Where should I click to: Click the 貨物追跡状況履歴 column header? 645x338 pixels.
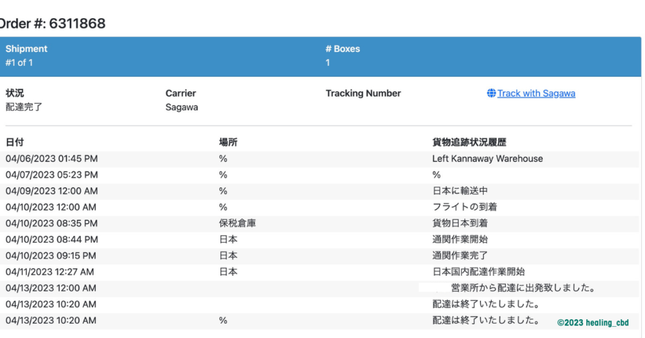point(469,143)
